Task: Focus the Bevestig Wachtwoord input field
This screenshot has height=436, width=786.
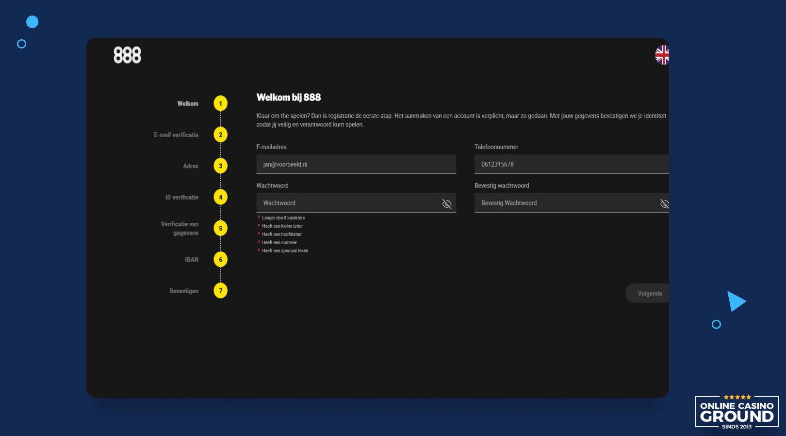Action: click(572, 203)
